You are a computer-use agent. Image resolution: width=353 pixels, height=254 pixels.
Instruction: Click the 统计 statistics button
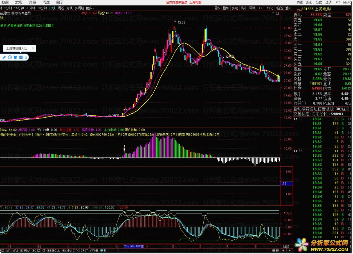244,8
